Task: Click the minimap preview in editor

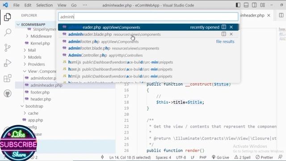Action: pos(282,34)
